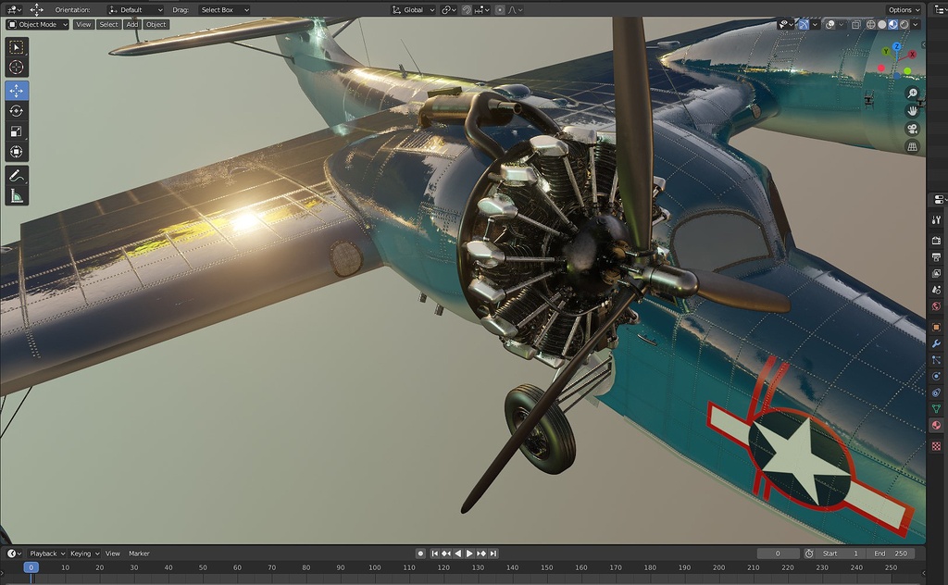Image resolution: width=948 pixels, height=585 pixels.
Task: Activate the Rotate tool
Action: click(17, 111)
